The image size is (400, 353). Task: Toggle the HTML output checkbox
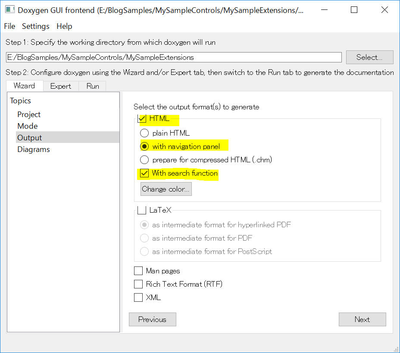(142, 118)
